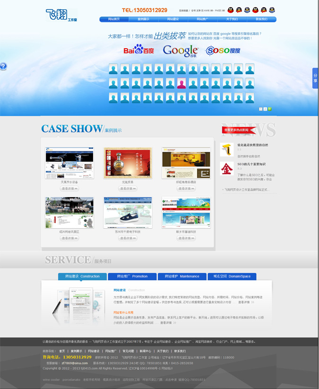Screen dimensions: 319x389
Task: Go to banner slide 3
Action: tap(270, 109)
